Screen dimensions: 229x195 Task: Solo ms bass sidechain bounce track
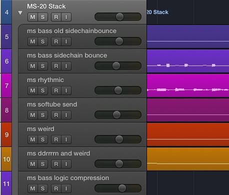(43, 66)
